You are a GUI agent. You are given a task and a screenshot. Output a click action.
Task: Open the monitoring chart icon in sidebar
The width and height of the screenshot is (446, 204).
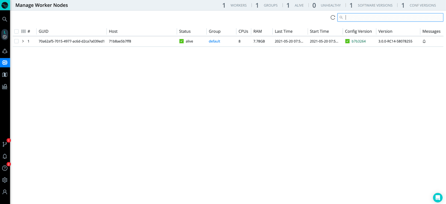[x=5, y=87]
